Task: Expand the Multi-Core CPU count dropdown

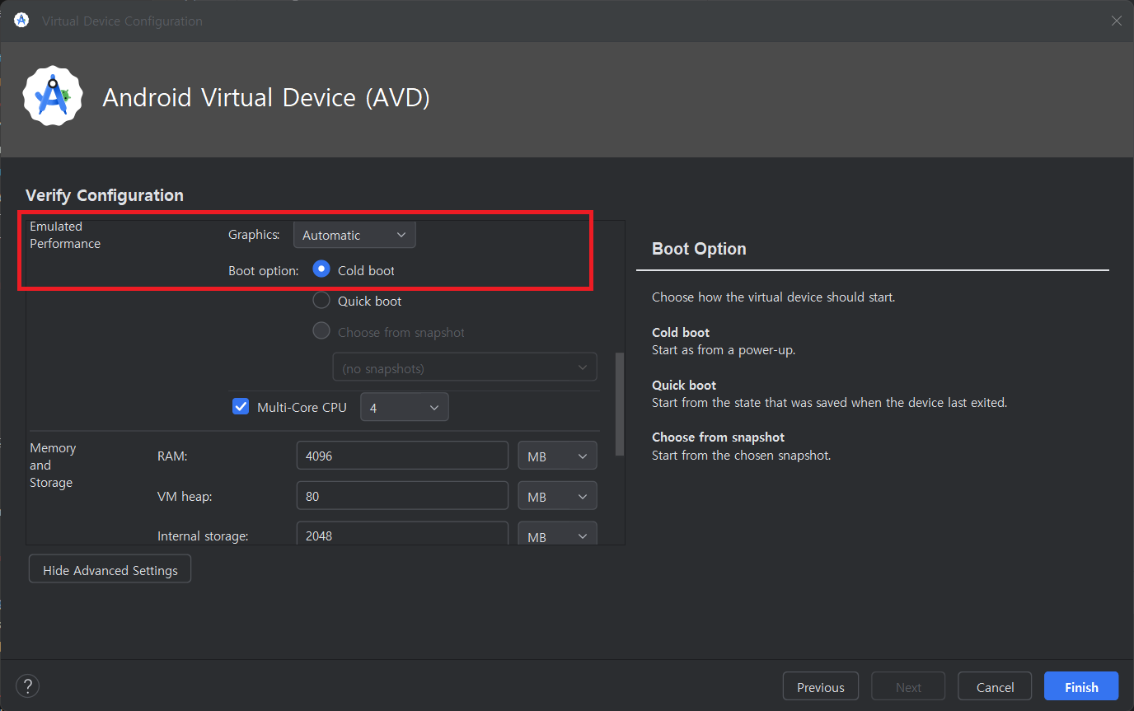Action: (x=404, y=407)
